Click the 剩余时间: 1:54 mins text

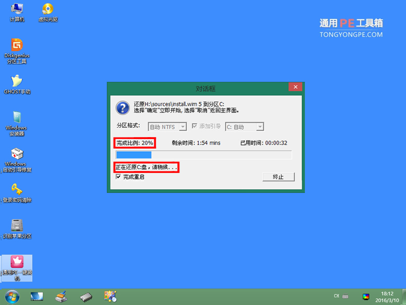[196, 143]
